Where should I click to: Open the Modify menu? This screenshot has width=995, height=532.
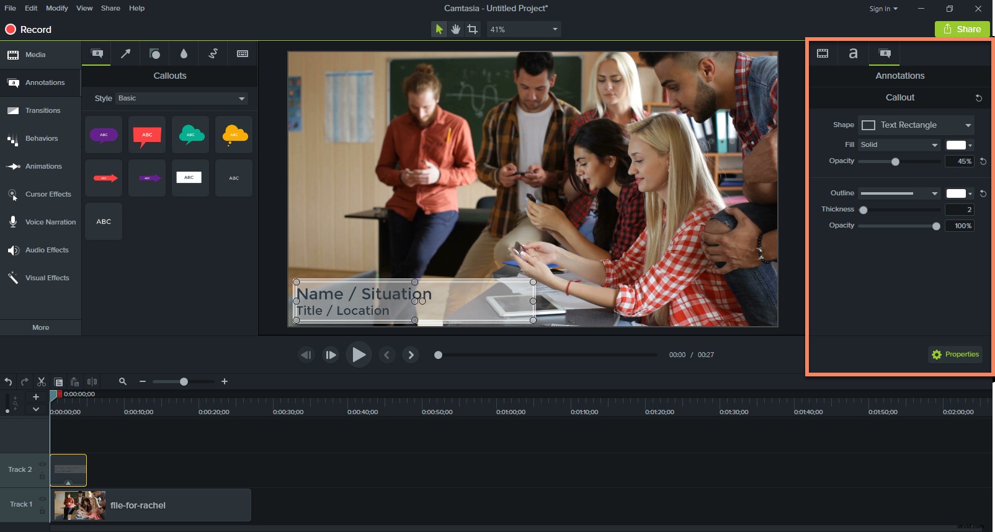click(57, 8)
